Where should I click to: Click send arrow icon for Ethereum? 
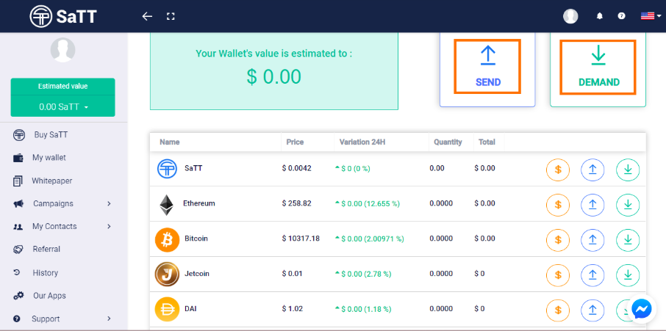(x=592, y=204)
